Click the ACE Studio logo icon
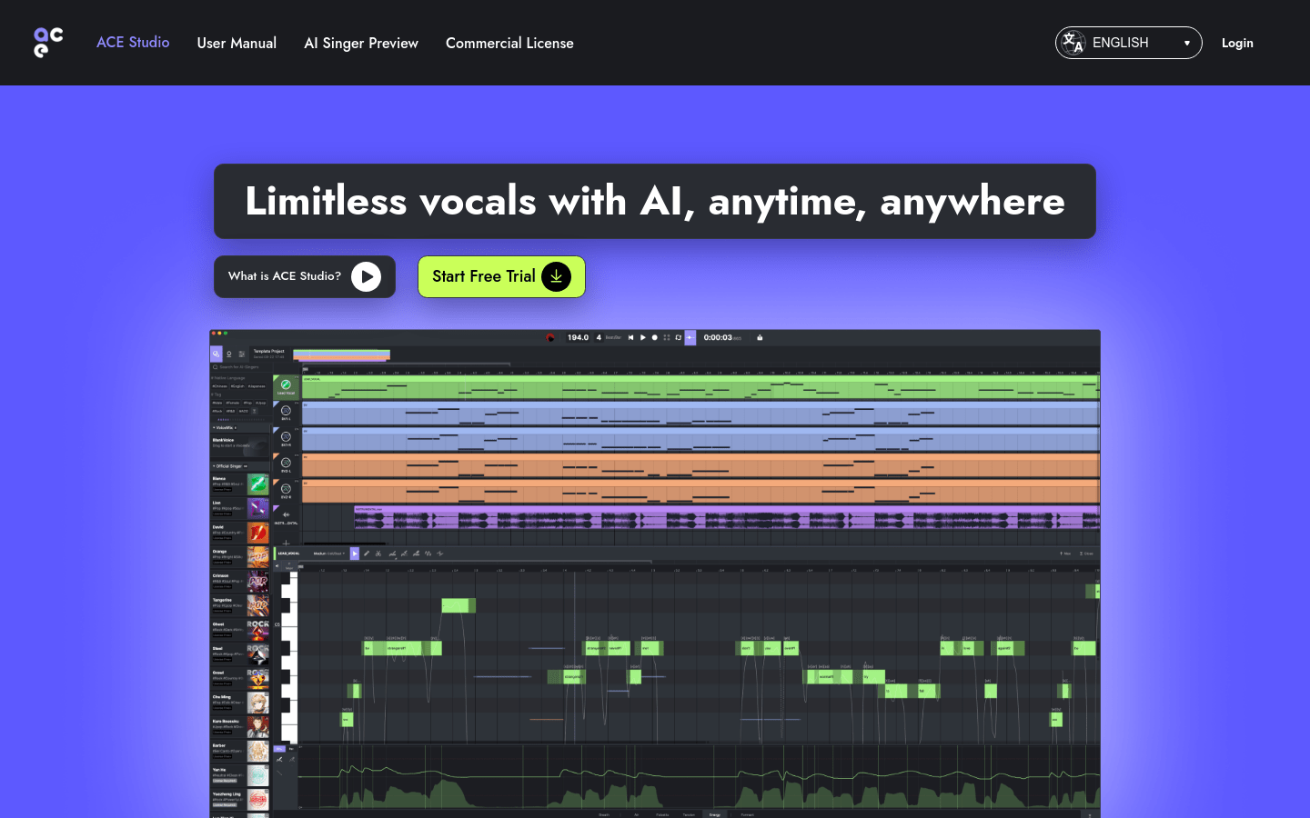The width and height of the screenshot is (1310, 818). [x=48, y=43]
